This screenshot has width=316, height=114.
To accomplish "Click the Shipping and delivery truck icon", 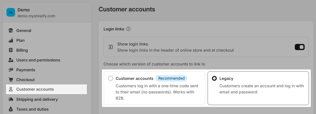I will point(11,99).
